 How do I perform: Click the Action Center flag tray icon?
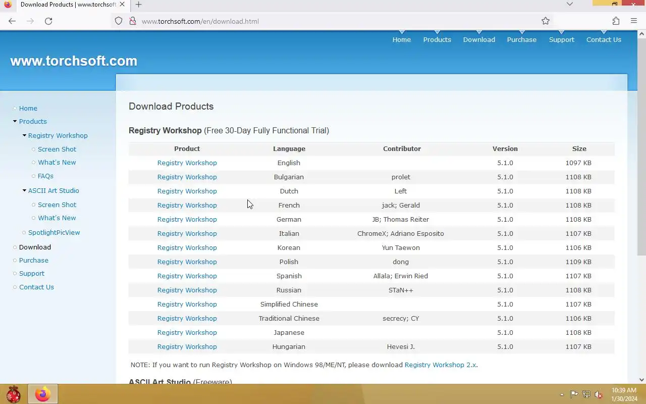click(574, 394)
